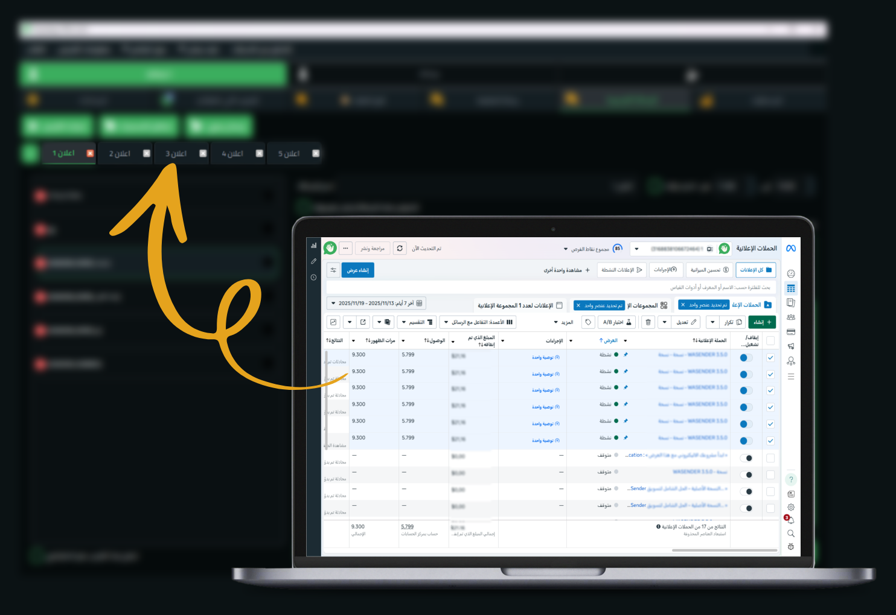
Task: Click the tag label icon in toolbar
Action: (588, 322)
